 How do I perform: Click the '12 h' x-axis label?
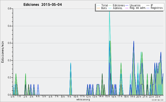point(88,97)
